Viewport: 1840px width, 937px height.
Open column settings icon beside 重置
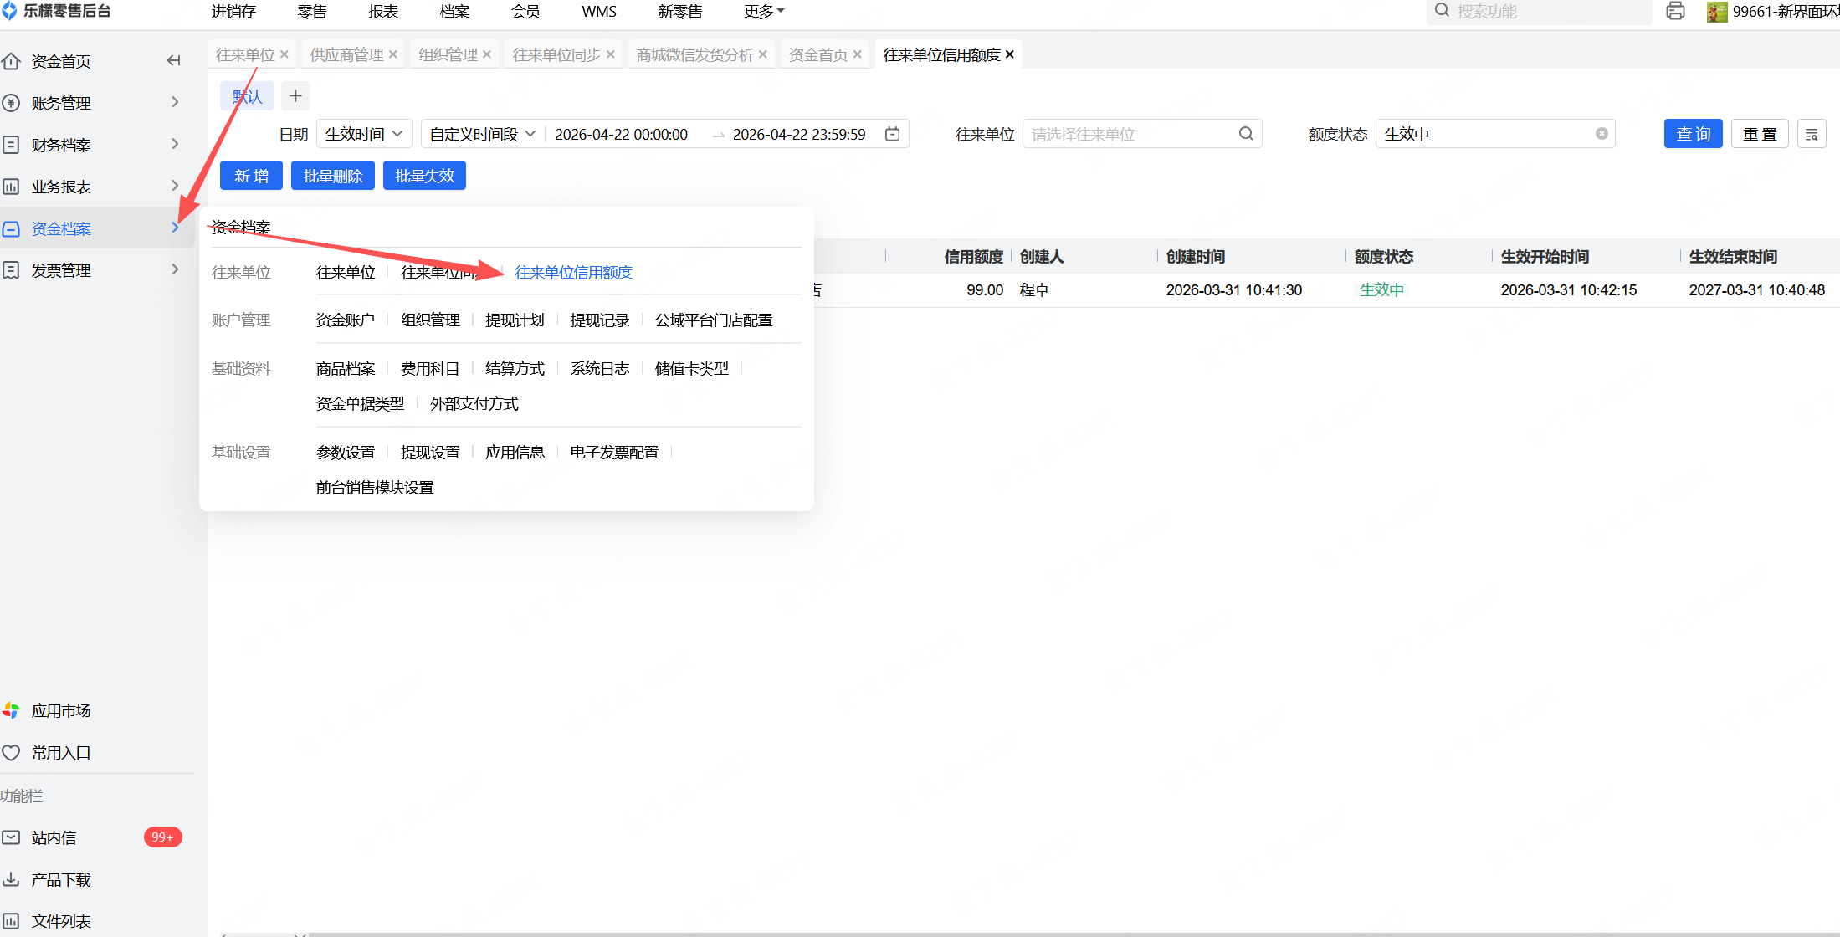click(1812, 134)
